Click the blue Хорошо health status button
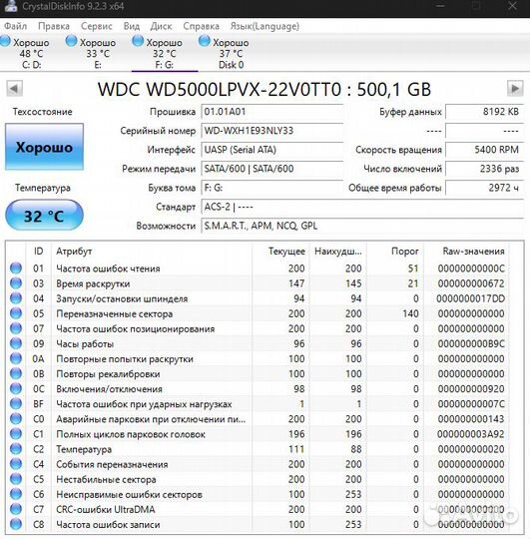Screen dimensions: 530x539 [44, 147]
